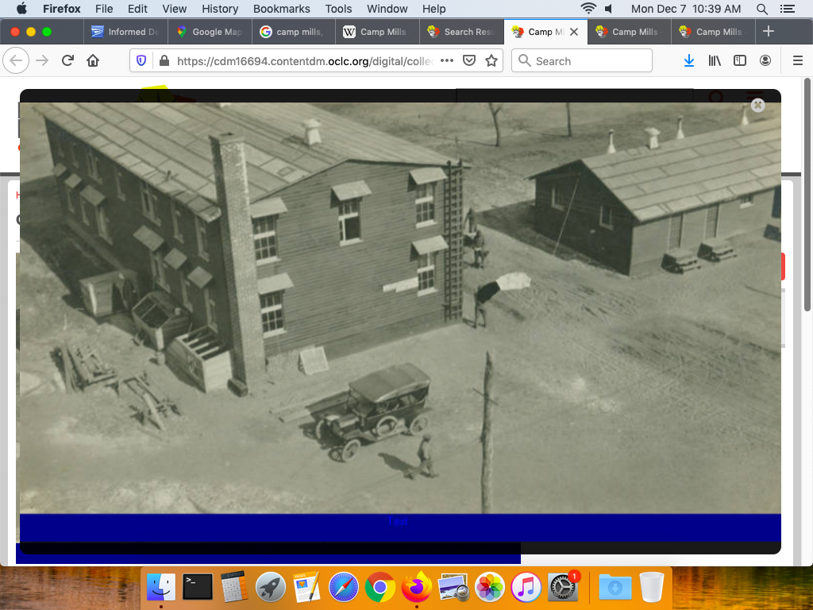
Task: Save page to Pocket
Action: pyautogui.click(x=469, y=61)
